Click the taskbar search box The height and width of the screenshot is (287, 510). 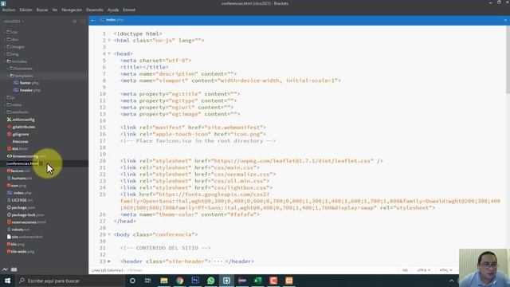click(70, 281)
